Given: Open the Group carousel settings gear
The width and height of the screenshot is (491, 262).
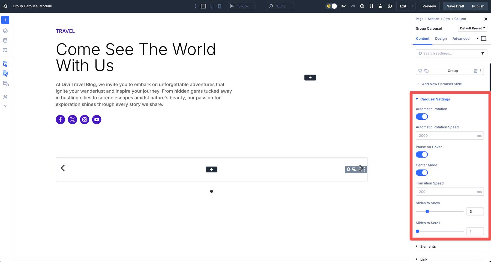Looking at the screenshot, I should [x=420, y=71].
